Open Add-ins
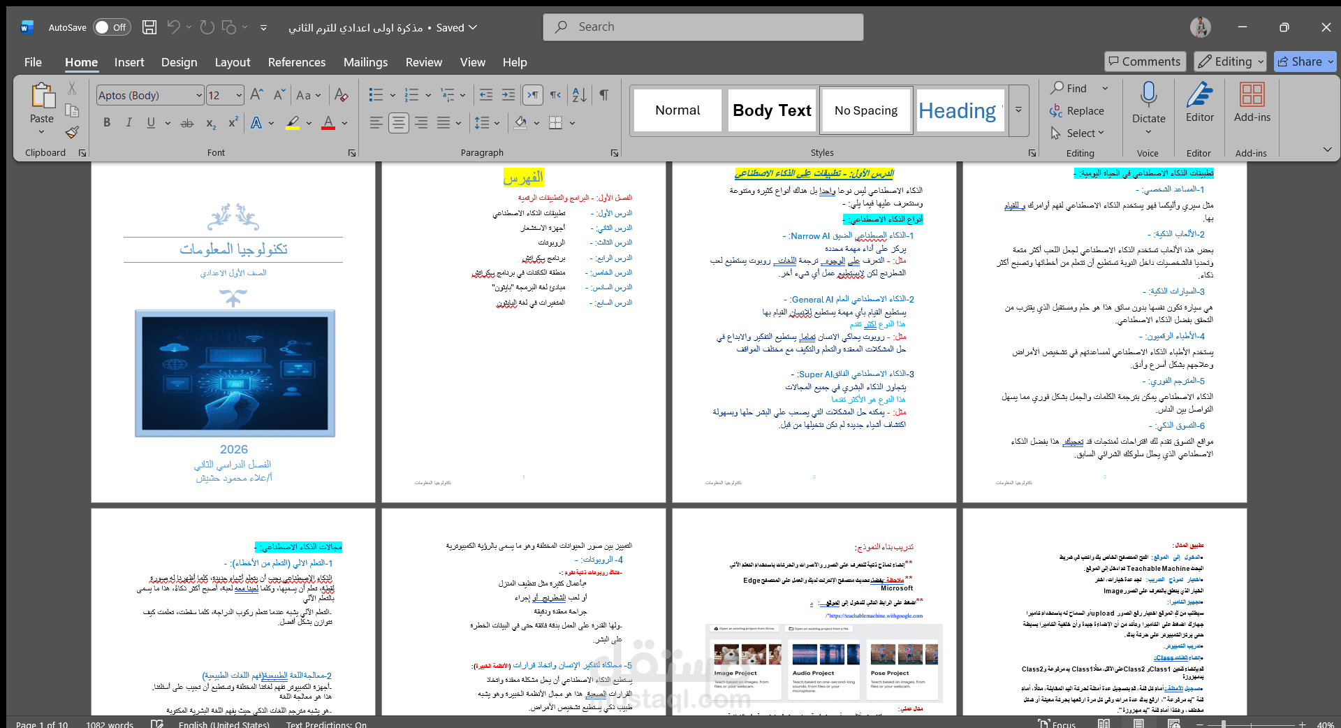Image resolution: width=1341 pixels, height=728 pixels. point(1252,103)
